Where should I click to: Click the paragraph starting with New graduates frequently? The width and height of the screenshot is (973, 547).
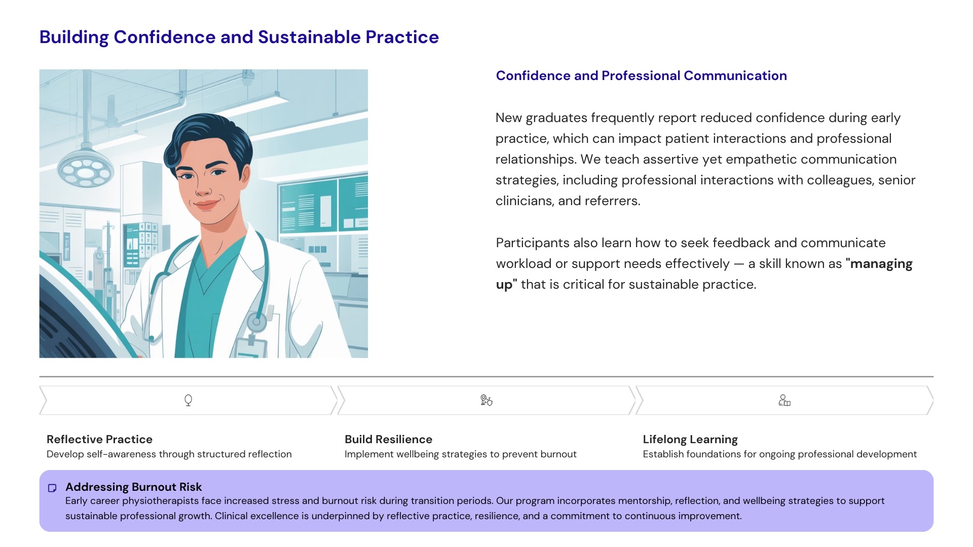[x=705, y=159]
